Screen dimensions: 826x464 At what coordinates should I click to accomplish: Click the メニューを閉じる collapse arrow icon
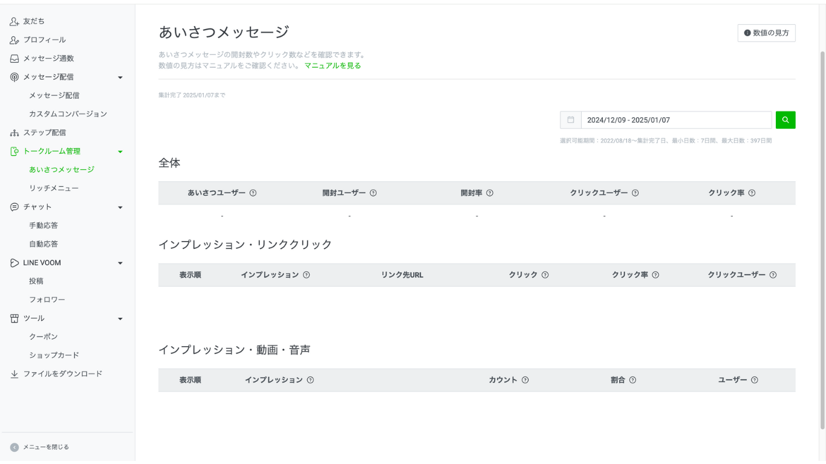[x=15, y=448]
